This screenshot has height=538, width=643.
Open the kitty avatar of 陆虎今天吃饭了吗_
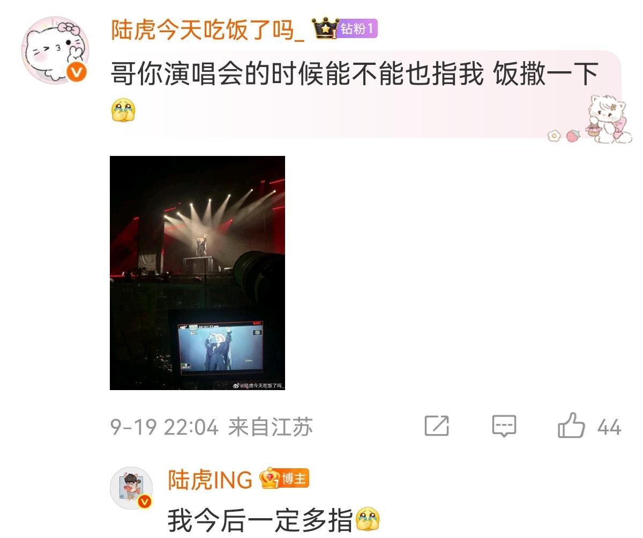click(55, 49)
